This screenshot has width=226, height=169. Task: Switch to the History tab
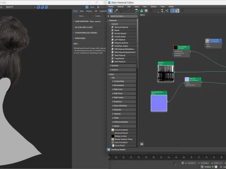click(x=89, y=11)
